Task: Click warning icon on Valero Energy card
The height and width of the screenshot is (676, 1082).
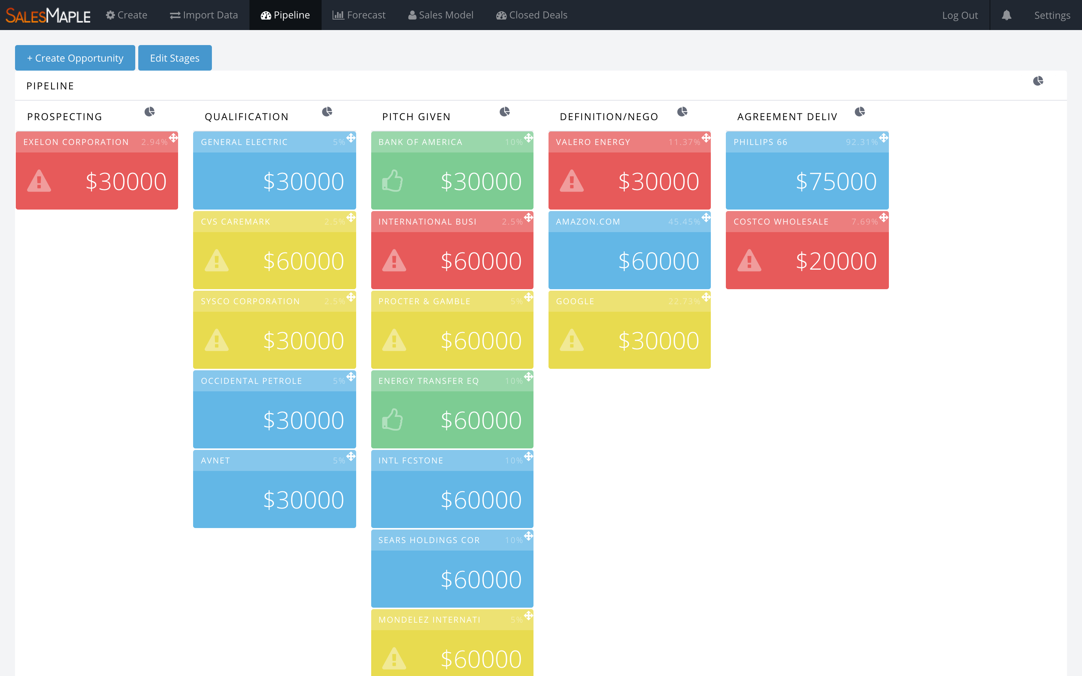Action: coord(571,181)
